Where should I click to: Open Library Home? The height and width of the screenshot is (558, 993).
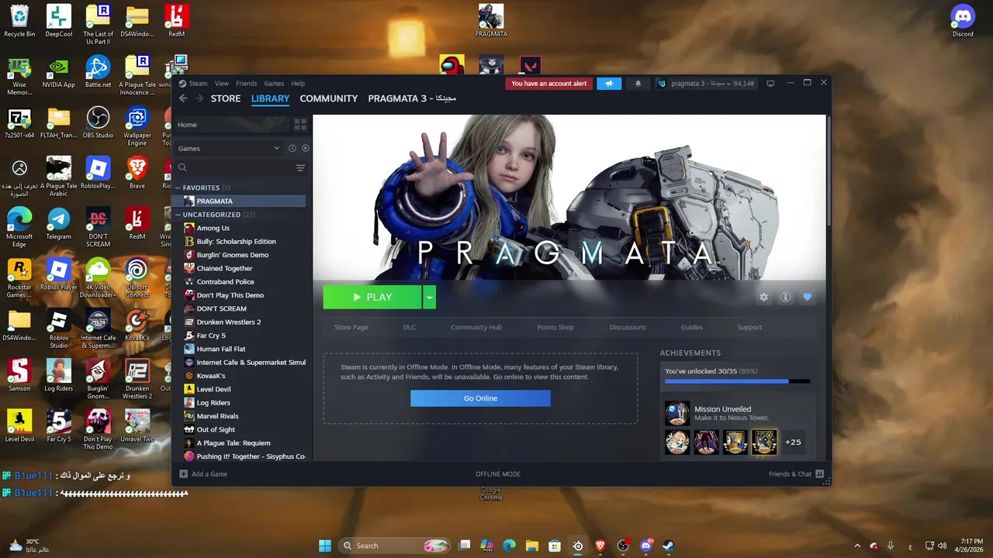[231, 125]
